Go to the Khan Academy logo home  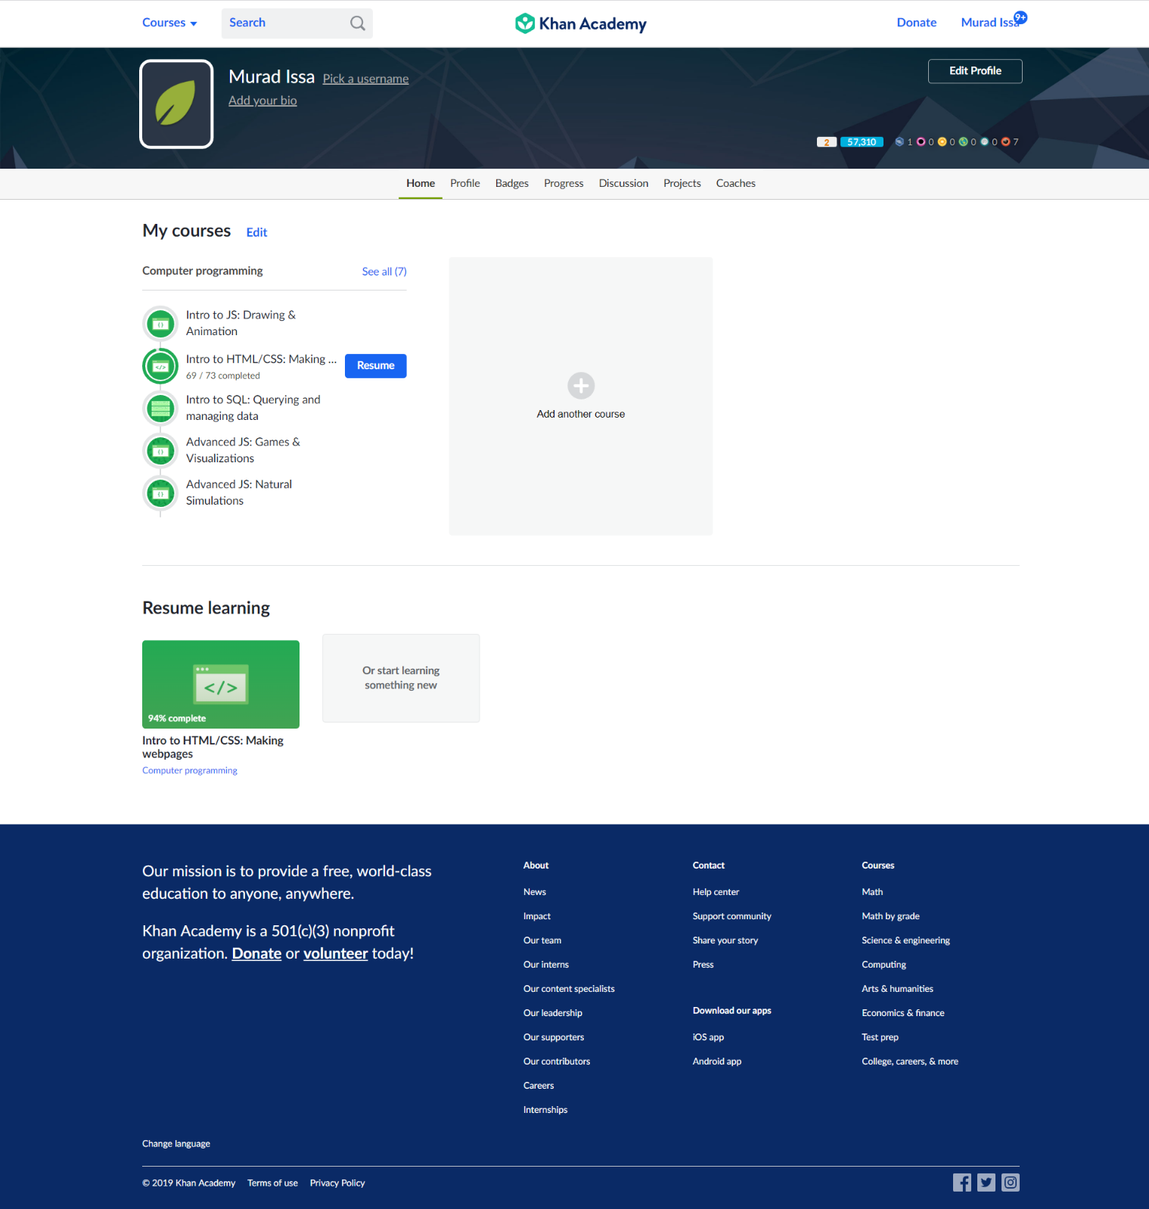(x=581, y=23)
